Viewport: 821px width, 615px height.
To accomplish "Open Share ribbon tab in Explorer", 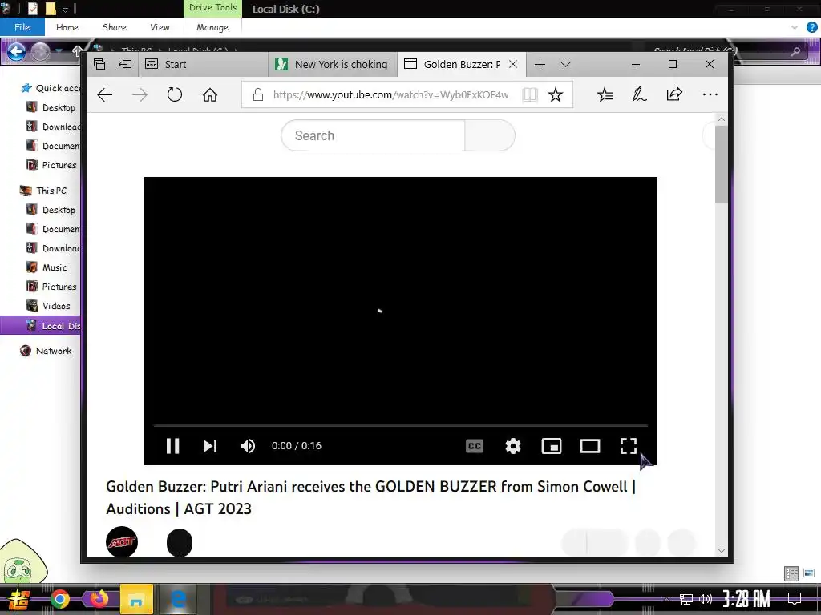I will click(114, 27).
